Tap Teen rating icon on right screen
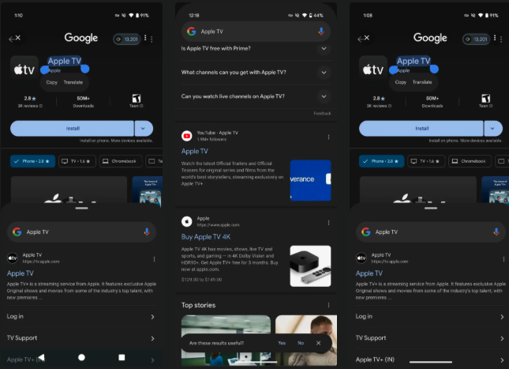 point(485,98)
